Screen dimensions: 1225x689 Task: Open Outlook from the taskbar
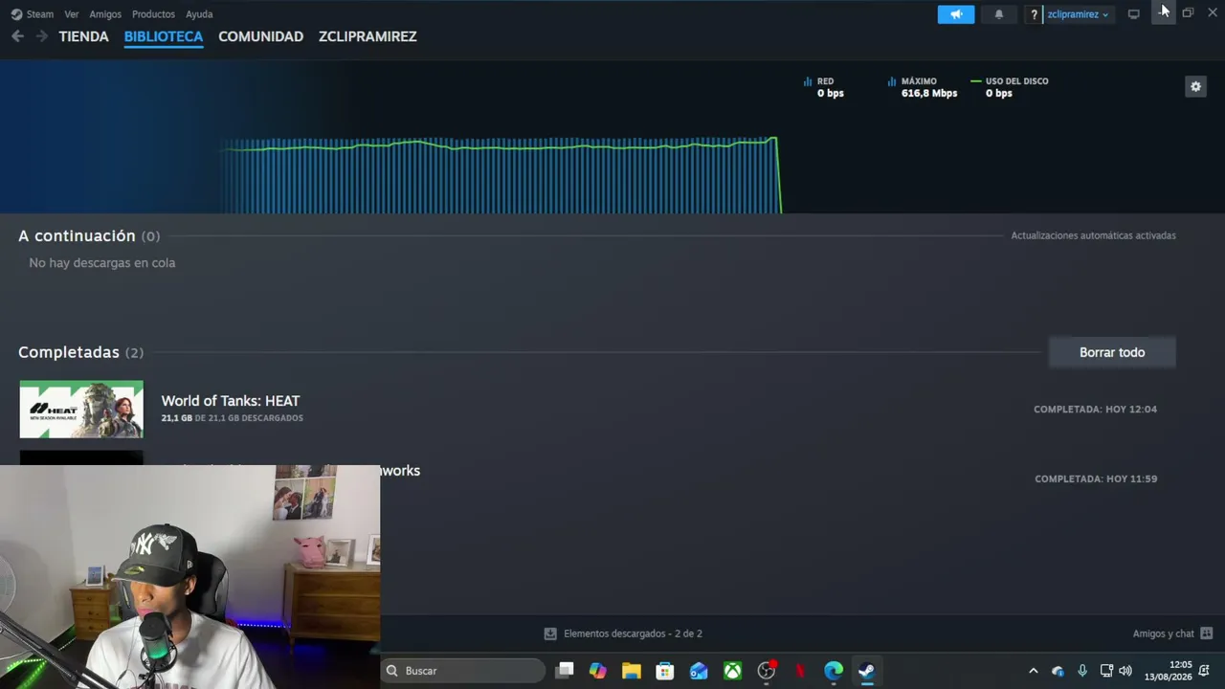click(699, 671)
